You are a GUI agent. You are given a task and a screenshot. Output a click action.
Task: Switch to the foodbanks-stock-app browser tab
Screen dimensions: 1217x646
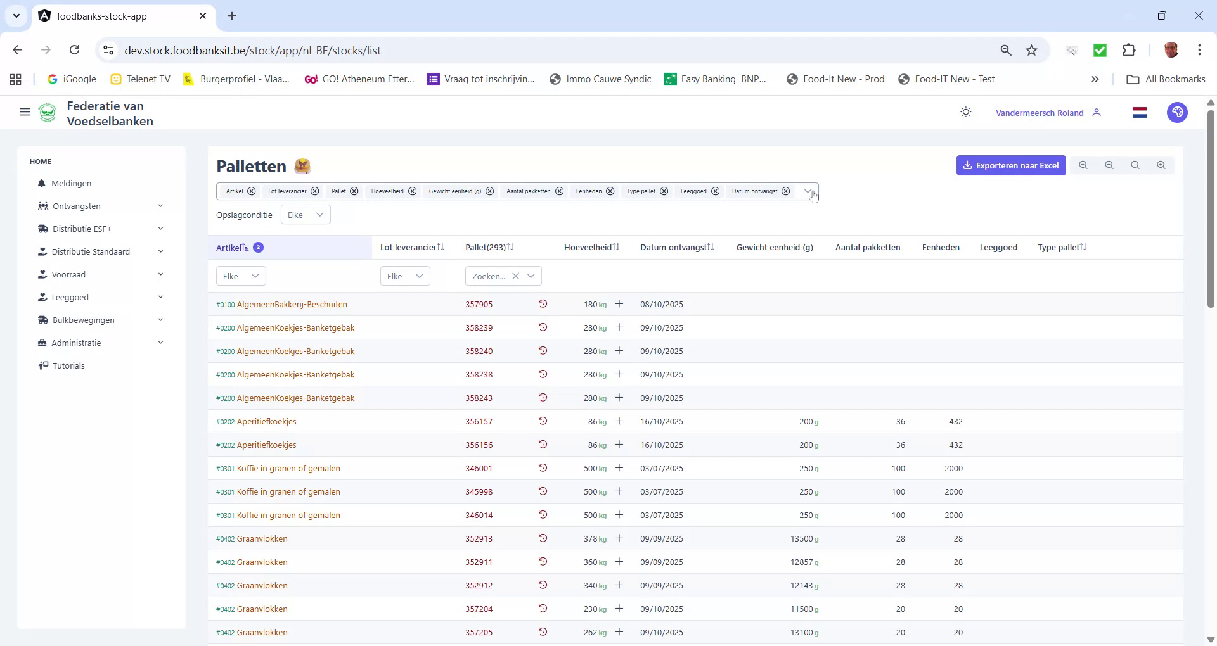click(x=101, y=16)
